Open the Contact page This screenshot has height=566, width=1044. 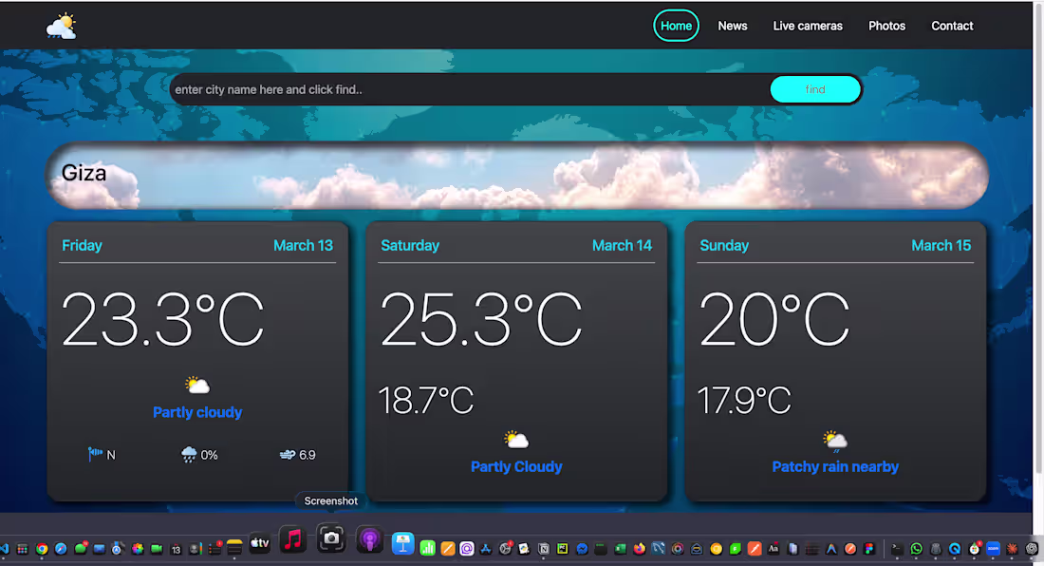tap(952, 26)
